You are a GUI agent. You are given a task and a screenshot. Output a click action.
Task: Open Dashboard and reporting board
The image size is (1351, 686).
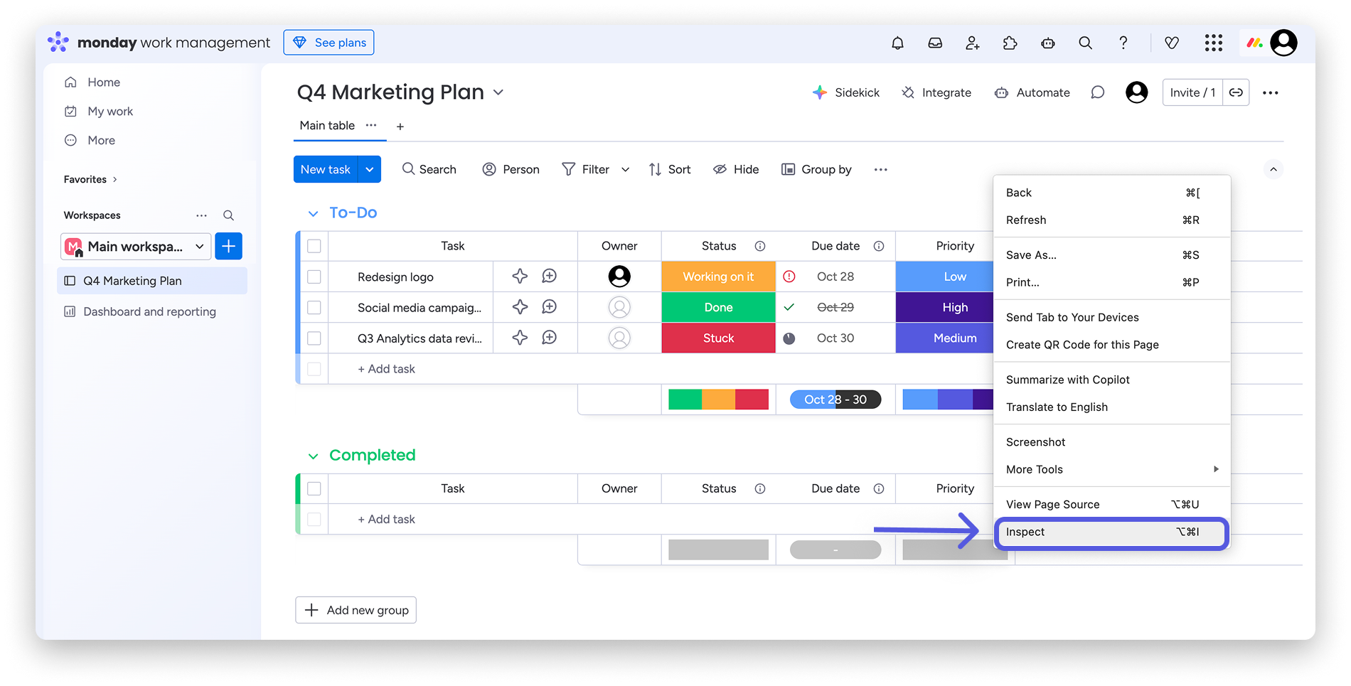tap(151, 311)
